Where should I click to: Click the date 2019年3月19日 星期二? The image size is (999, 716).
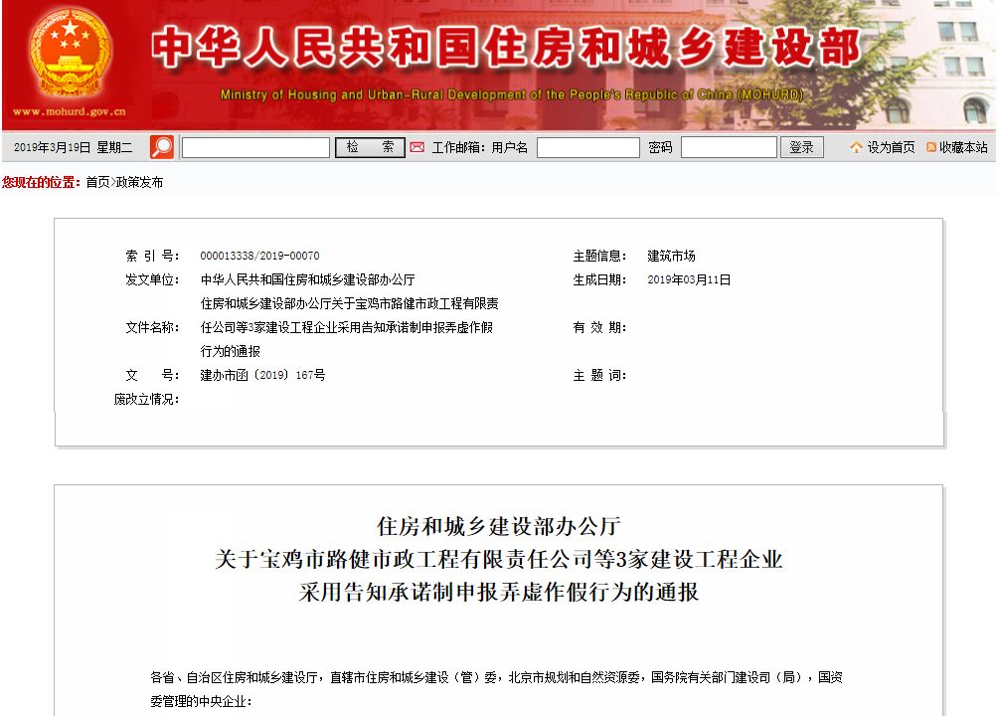73,148
